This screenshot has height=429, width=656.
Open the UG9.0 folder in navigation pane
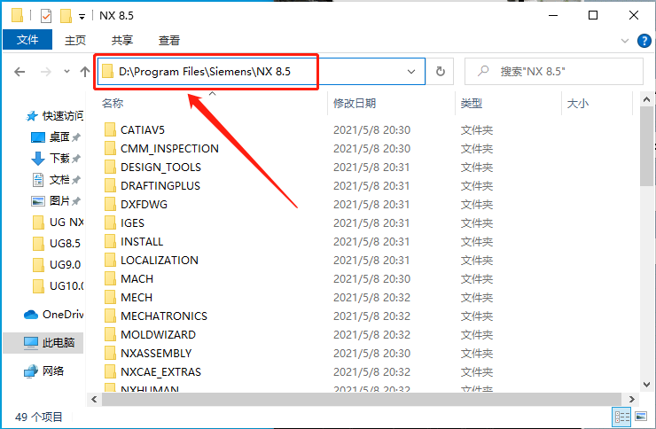[57, 265]
